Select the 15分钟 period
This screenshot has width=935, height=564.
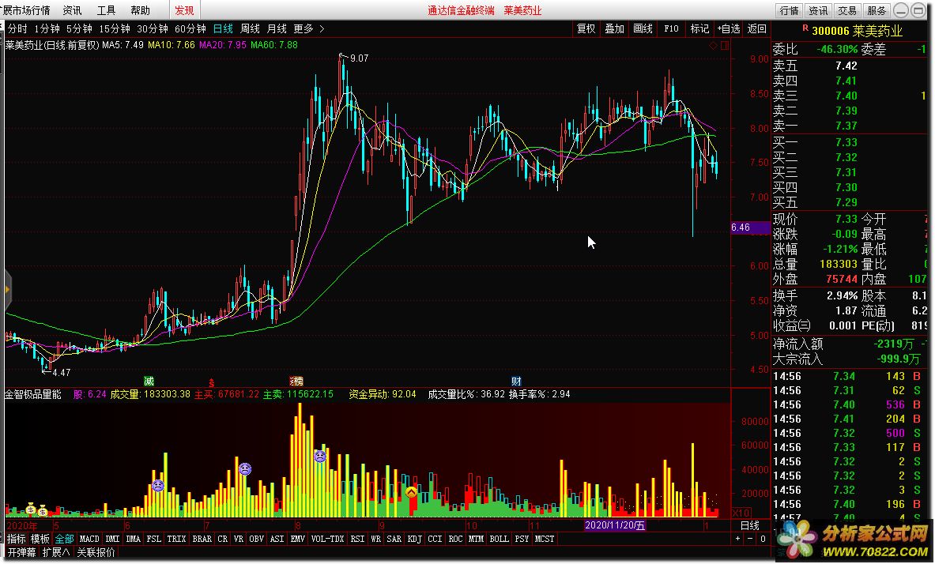point(115,28)
